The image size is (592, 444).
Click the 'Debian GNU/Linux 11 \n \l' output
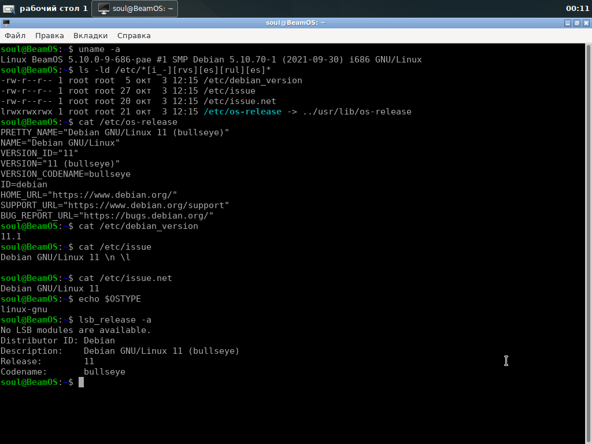tap(65, 257)
